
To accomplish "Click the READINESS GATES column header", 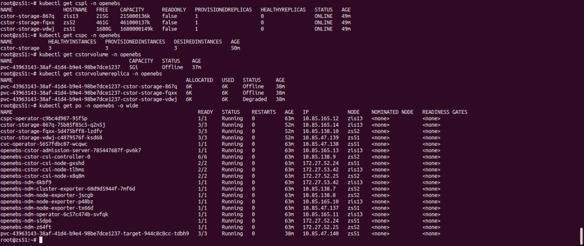I will pyautogui.click(x=445, y=112).
